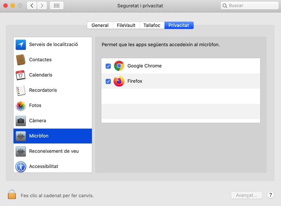Uncheck microphone access for Google Chrome
The height and width of the screenshot is (206, 281).
pos(108,66)
